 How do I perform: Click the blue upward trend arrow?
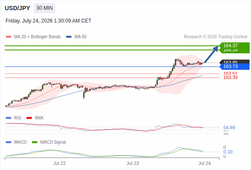pos(211,54)
